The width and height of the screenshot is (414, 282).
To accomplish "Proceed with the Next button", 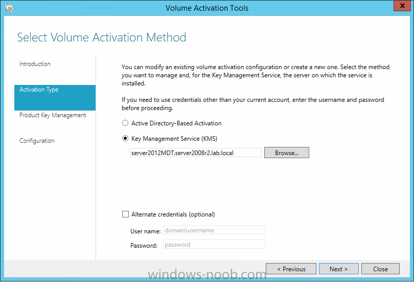I will tap(339, 269).
